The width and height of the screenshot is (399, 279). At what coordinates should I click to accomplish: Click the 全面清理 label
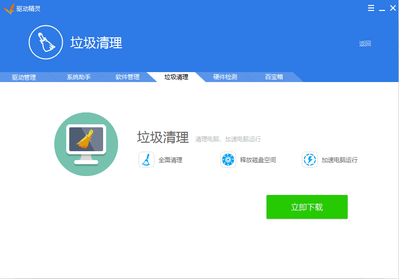(170, 160)
